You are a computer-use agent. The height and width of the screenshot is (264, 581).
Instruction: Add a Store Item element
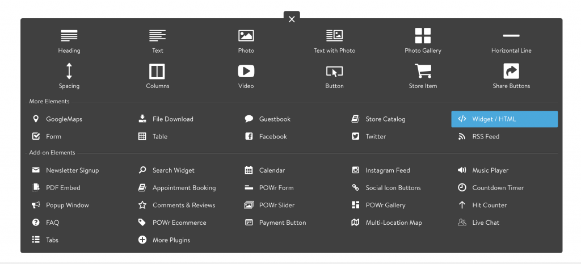coord(423,72)
